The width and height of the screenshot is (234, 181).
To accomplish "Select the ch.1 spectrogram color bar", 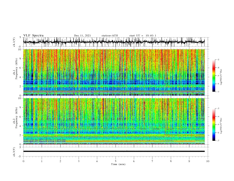I will pyautogui.click(x=214, y=76).
